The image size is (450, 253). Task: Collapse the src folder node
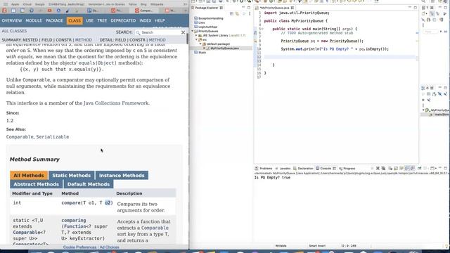[197, 39]
